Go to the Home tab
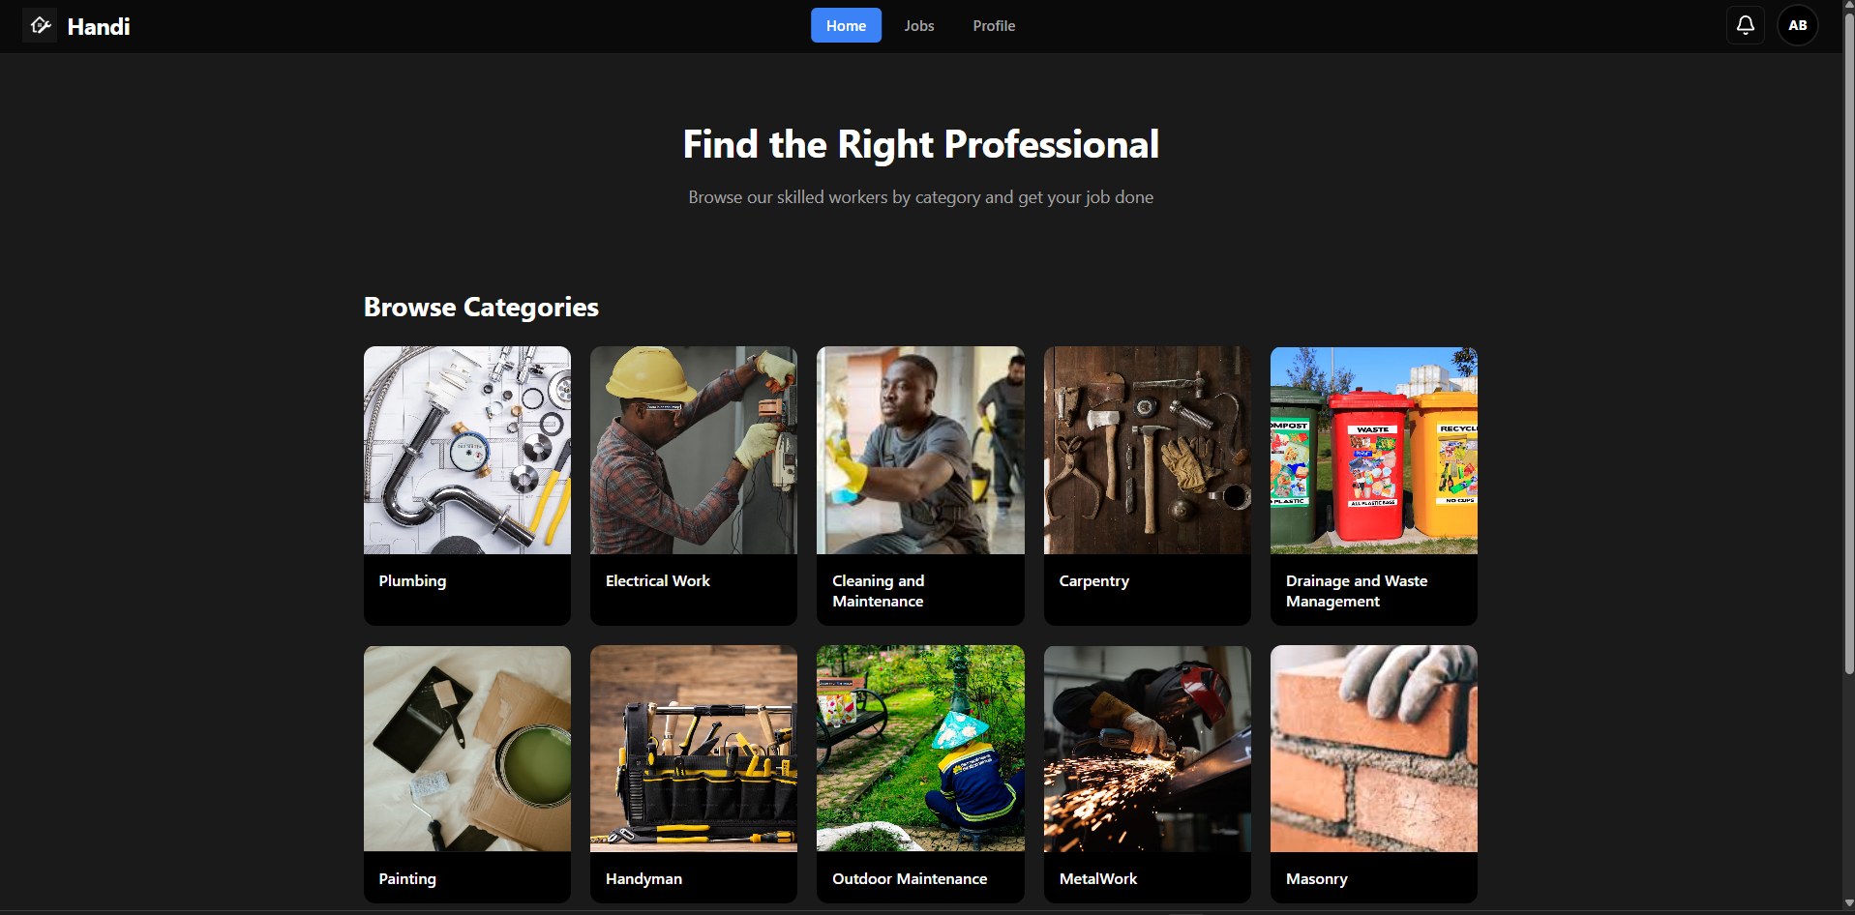The width and height of the screenshot is (1855, 915). pyautogui.click(x=846, y=25)
